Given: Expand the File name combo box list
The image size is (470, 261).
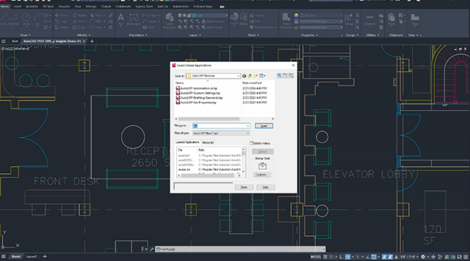Looking at the screenshot, I should (247, 126).
